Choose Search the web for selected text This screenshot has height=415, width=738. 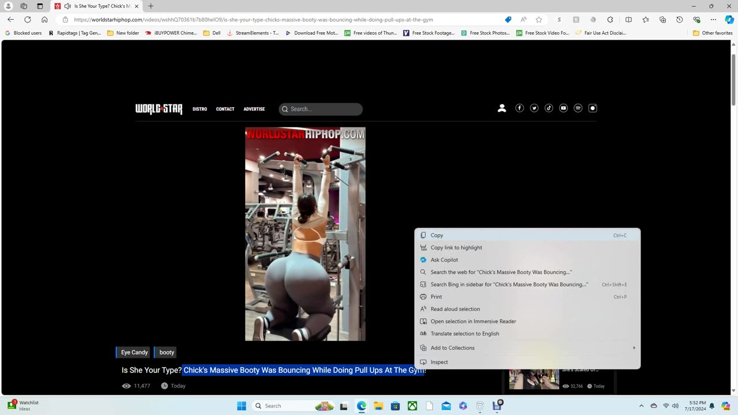[527, 272]
